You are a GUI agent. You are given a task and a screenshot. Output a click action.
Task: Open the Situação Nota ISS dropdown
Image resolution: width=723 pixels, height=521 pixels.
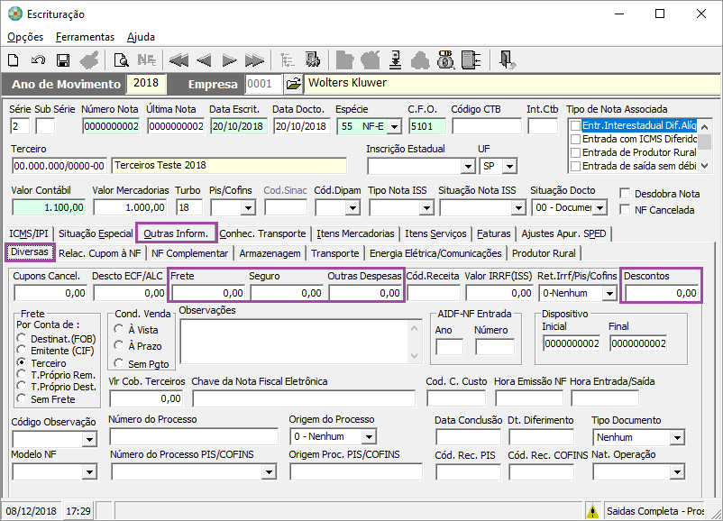coord(518,208)
